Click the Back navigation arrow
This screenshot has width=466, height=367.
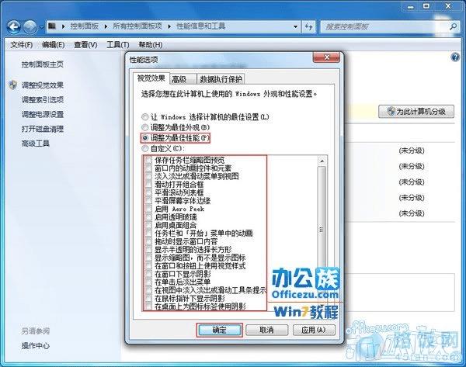click(13, 27)
